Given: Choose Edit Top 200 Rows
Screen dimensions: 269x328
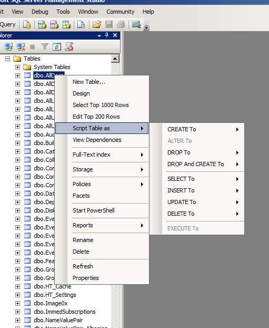Looking at the screenshot, I should [x=102, y=117].
